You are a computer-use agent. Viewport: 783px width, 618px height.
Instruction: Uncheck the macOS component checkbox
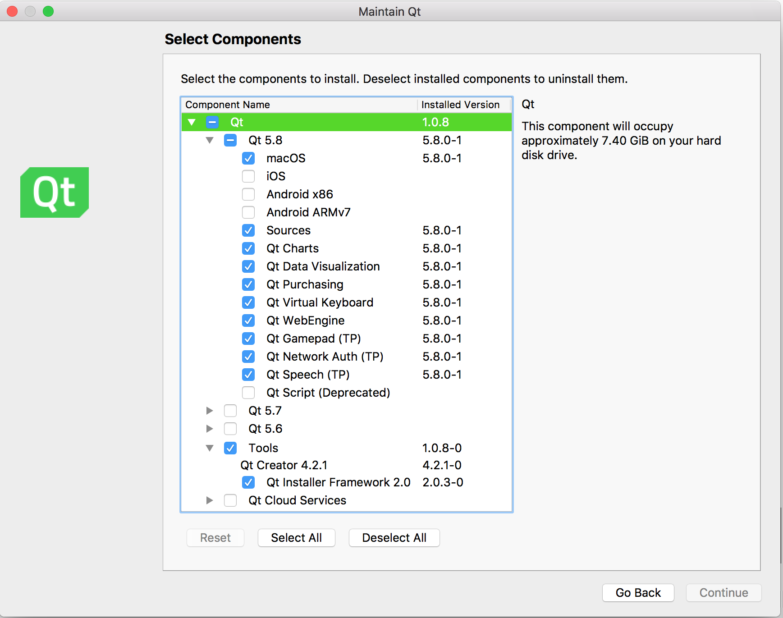(248, 158)
